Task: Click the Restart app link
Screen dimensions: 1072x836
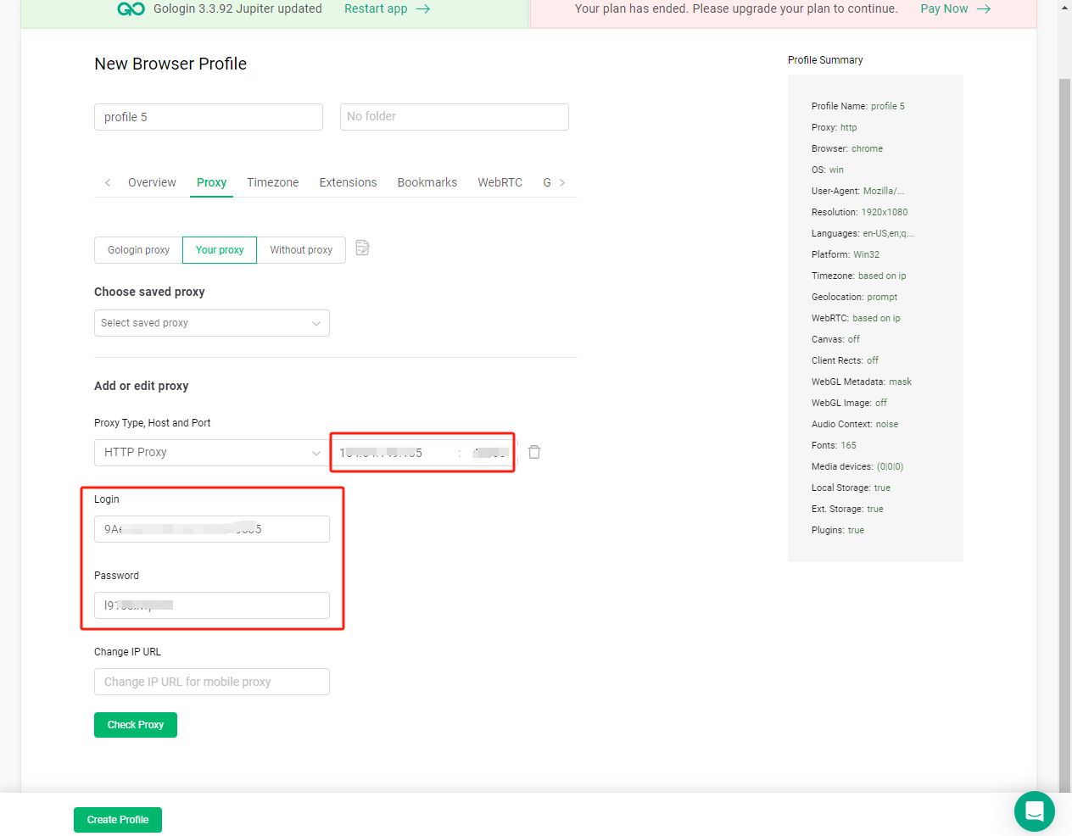Action: click(x=376, y=8)
